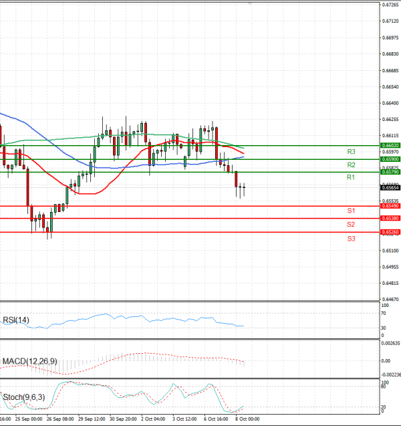
Task: Select the S2 support label
Action: 351,224
